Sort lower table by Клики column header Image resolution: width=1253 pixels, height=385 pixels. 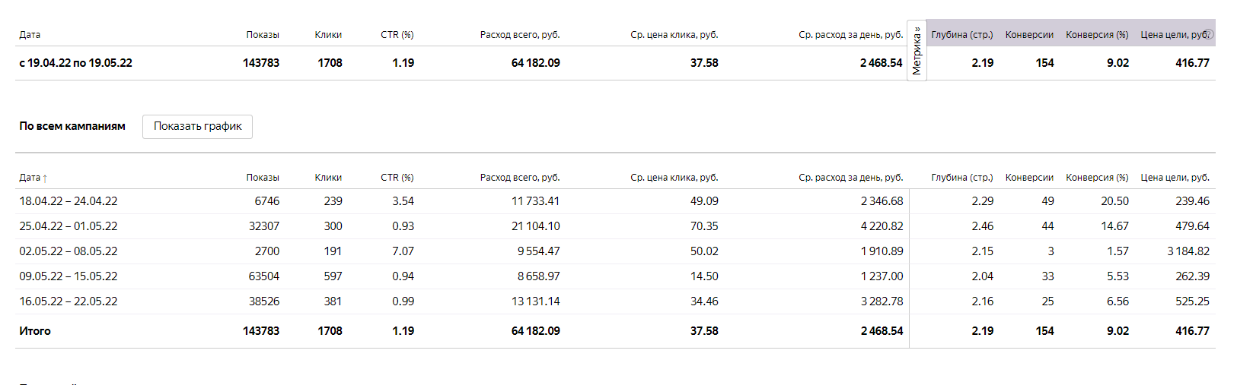[328, 178]
